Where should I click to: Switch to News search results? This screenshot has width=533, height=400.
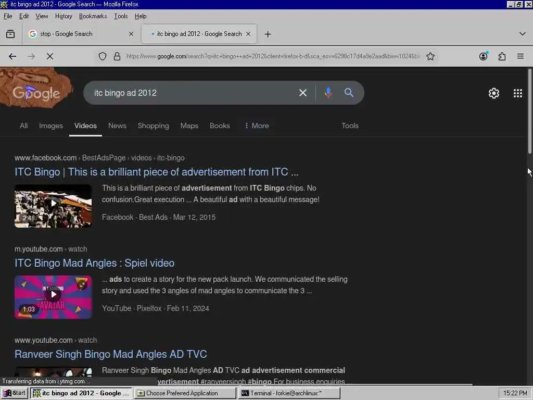click(x=117, y=126)
